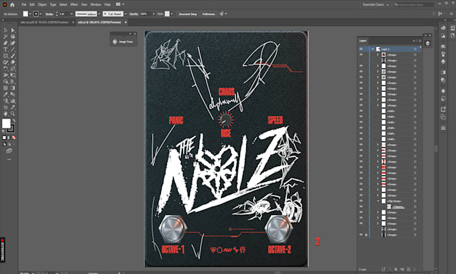Click the Stroke swatch in toolbar
The height and width of the screenshot is (274, 456).
pyautogui.click(x=11, y=128)
